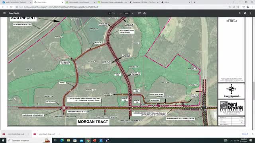Screen dimensions: 255x143
Task: Open the tab search dropdown chevron
Action: click(233, 2)
